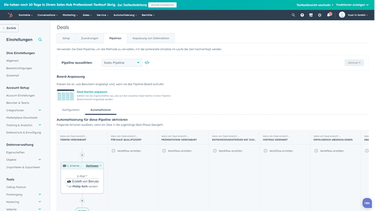
Task: Click the user avatar icon
Action: (x=342, y=15)
